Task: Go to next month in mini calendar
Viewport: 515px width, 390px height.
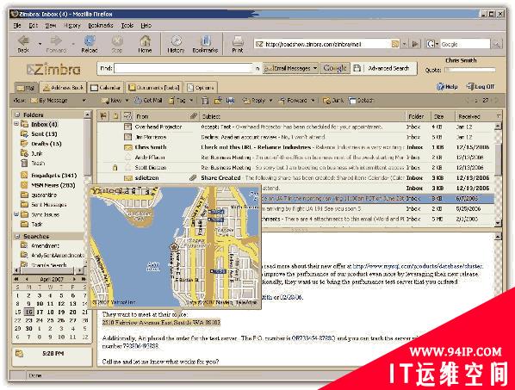Action: click(75, 279)
